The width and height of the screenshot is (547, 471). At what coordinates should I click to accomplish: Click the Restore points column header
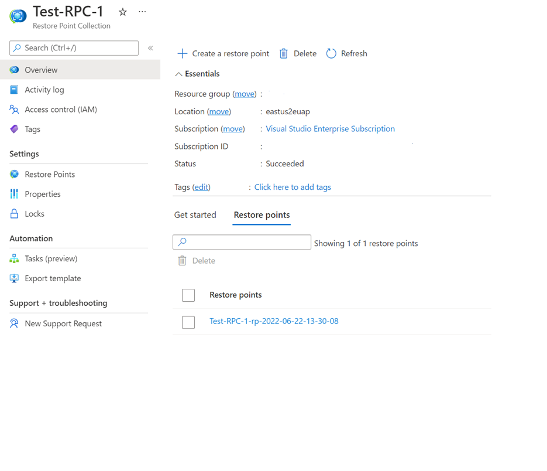[x=236, y=295]
